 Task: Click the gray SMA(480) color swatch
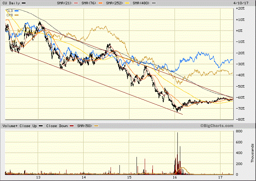tap(154, 3)
